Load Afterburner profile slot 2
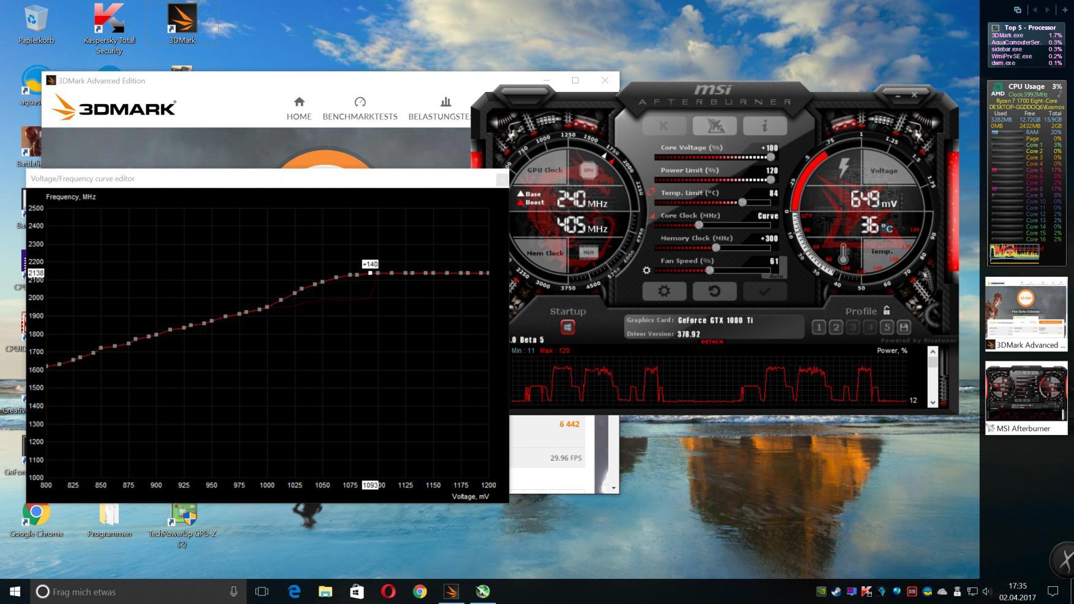This screenshot has width=1074, height=604. tap(836, 327)
